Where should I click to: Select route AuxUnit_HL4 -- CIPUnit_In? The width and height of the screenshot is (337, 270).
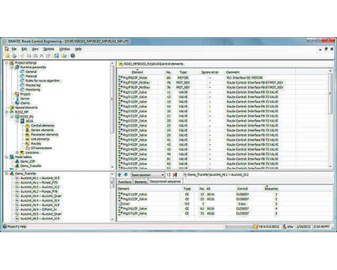38,209
